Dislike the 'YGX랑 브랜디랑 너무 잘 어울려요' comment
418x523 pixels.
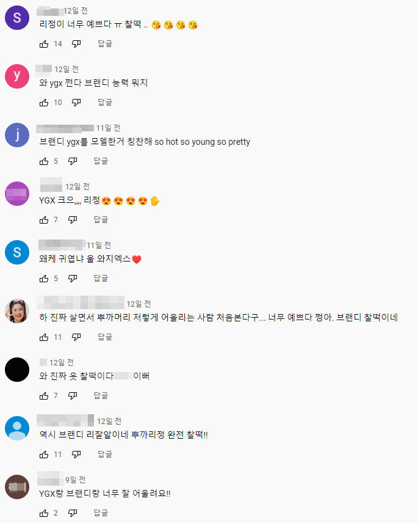73,513
